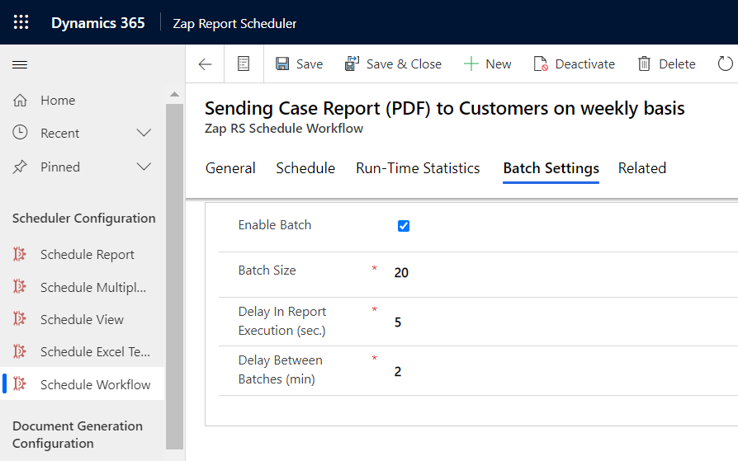Viewport: 738px width, 461px height.
Task: Click the Save & Close icon
Action: pos(352,64)
